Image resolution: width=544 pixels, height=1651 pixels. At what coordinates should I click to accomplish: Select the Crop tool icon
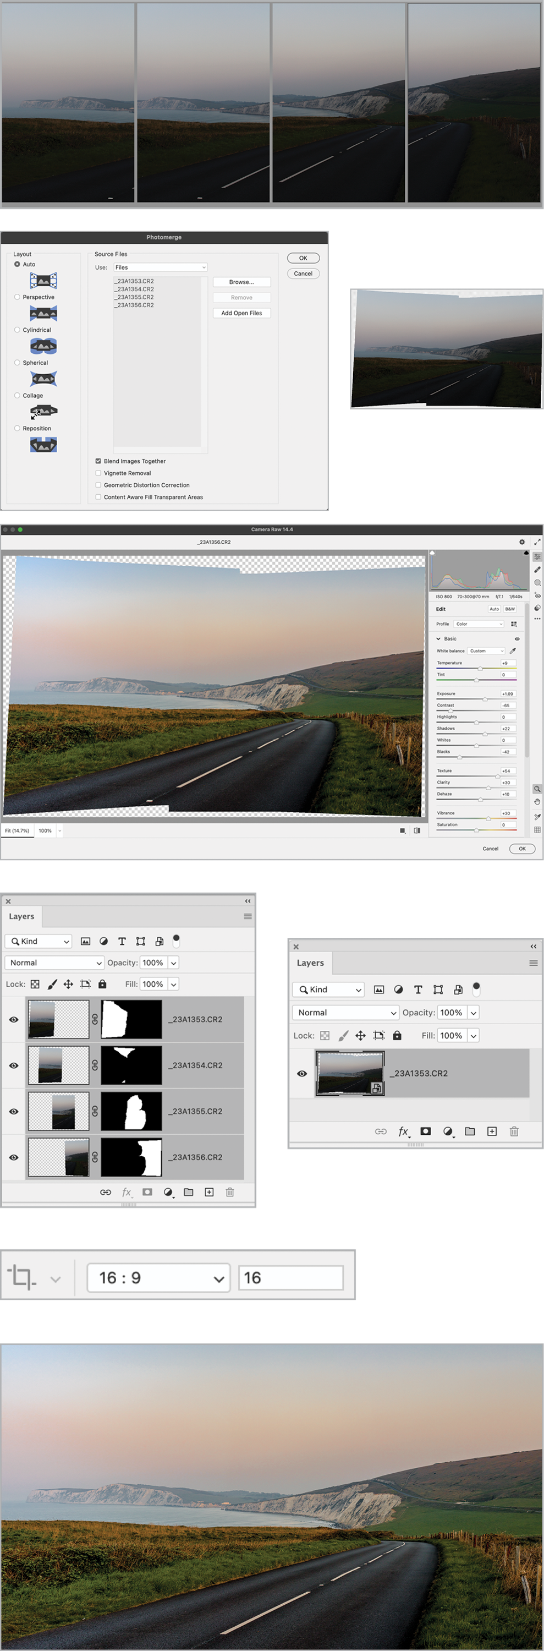[22, 1277]
